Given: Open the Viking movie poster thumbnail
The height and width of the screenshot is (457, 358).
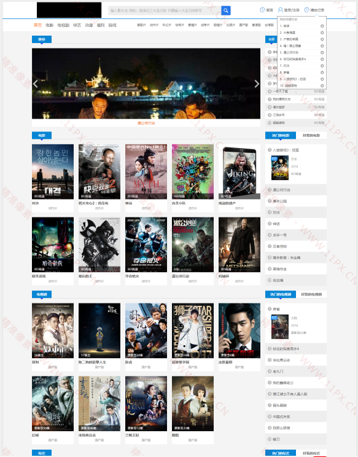Looking at the screenshot, I should 239,171.
